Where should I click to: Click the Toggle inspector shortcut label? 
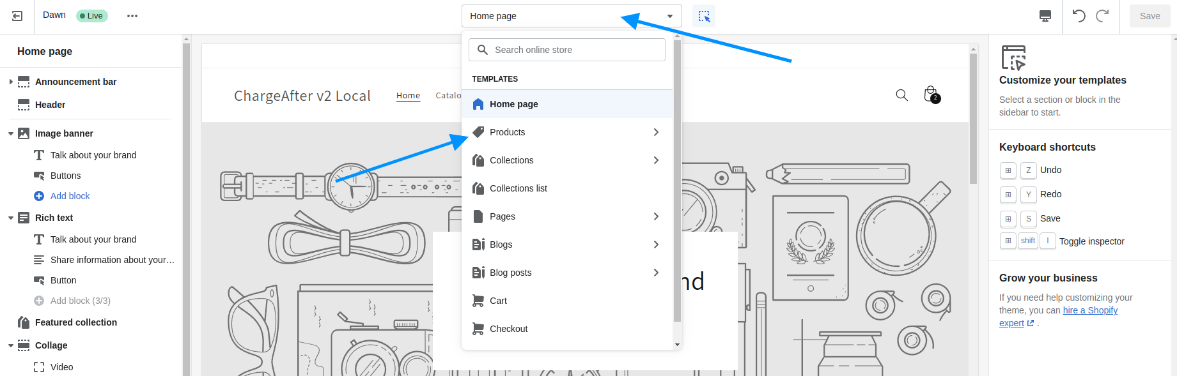click(x=1091, y=241)
